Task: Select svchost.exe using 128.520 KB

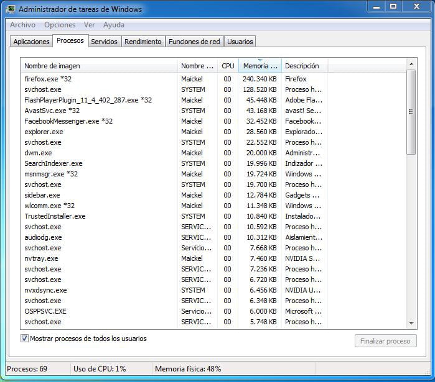Action: [174, 89]
